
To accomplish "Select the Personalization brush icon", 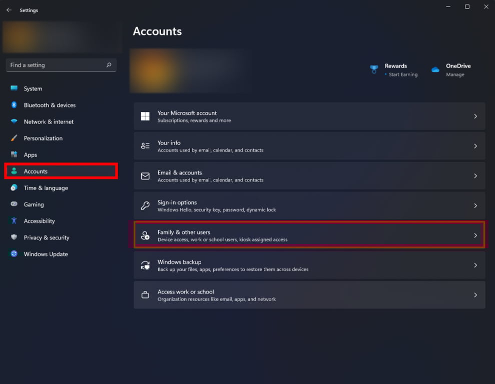I will [x=14, y=138].
